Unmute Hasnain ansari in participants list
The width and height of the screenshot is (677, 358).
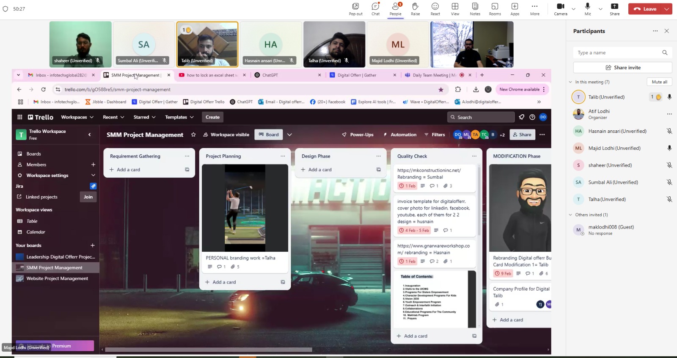coord(669,131)
